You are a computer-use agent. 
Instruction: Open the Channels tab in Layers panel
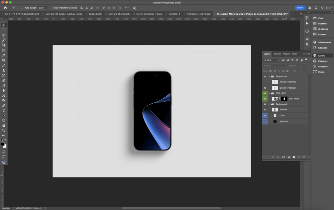pyautogui.click(x=278, y=54)
